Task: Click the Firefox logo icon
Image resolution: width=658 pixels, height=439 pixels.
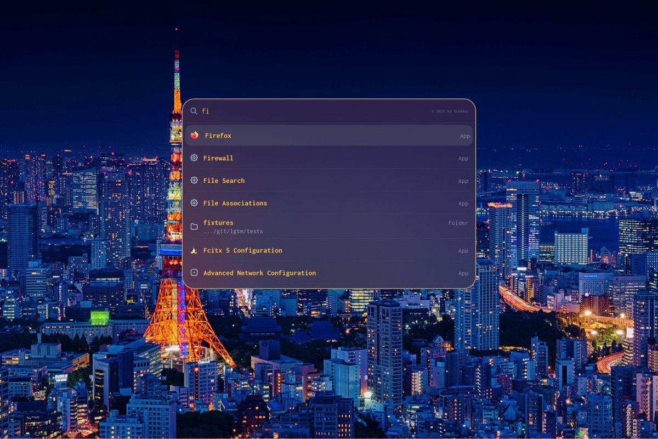Action: (x=194, y=136)
